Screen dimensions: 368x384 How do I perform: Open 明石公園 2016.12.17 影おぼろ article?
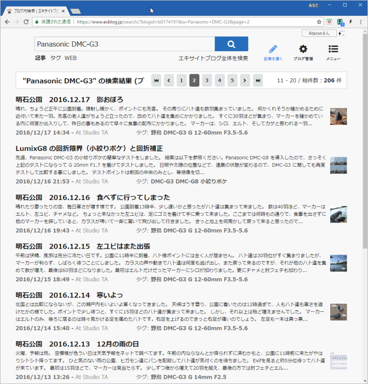coord(70,100)
